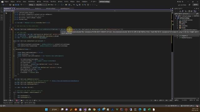This screenshot has width=200, height=112.
Task: Collapse the JwtVueCrudApp project node
Action: click(176, 18)
